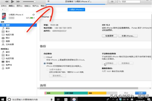Click the horizontal scrollbar's right arrow
The width and height of the screenshot is (152, 101).
150,88
